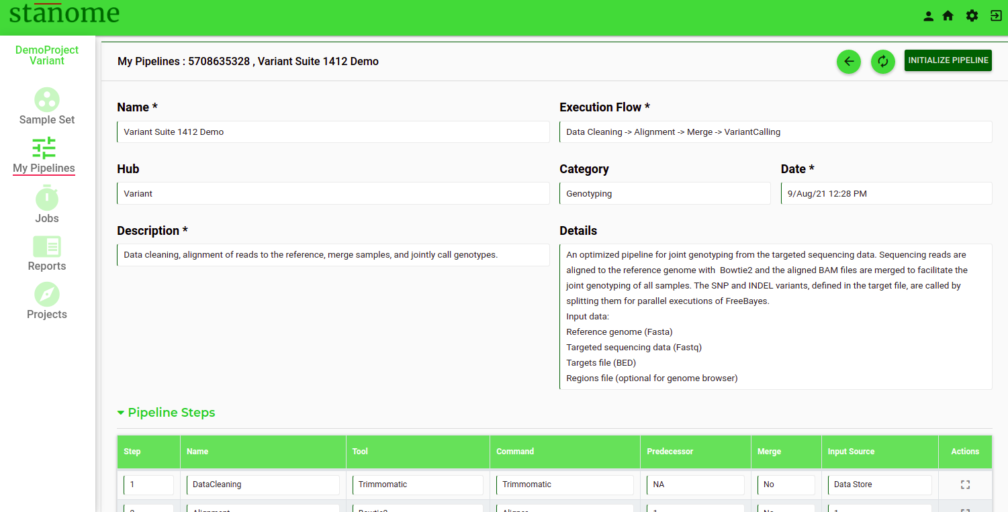Click the Description text field

pos(333,255)
